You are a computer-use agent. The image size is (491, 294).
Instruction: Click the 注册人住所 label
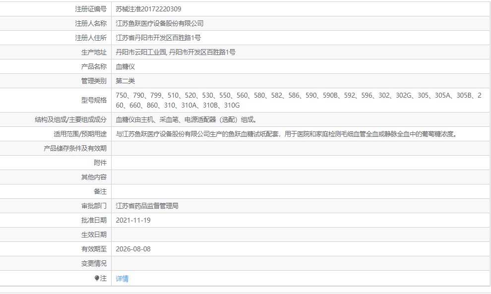(91, 38)
